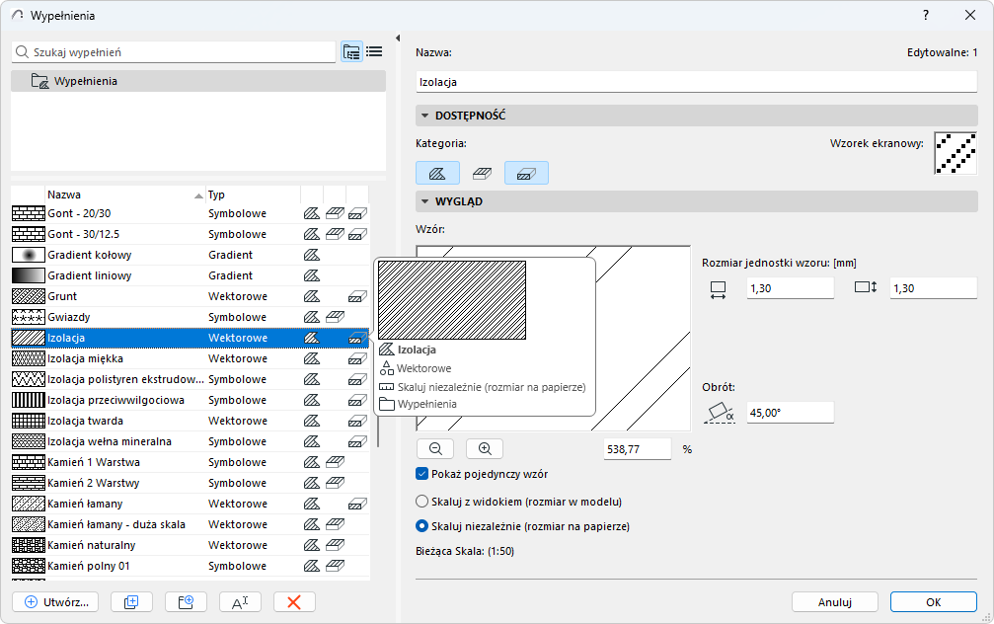The height and width of the screenshot is (624, 994).
Task: Collapse the WYGLĄD section
Action: tap(425, 201)
